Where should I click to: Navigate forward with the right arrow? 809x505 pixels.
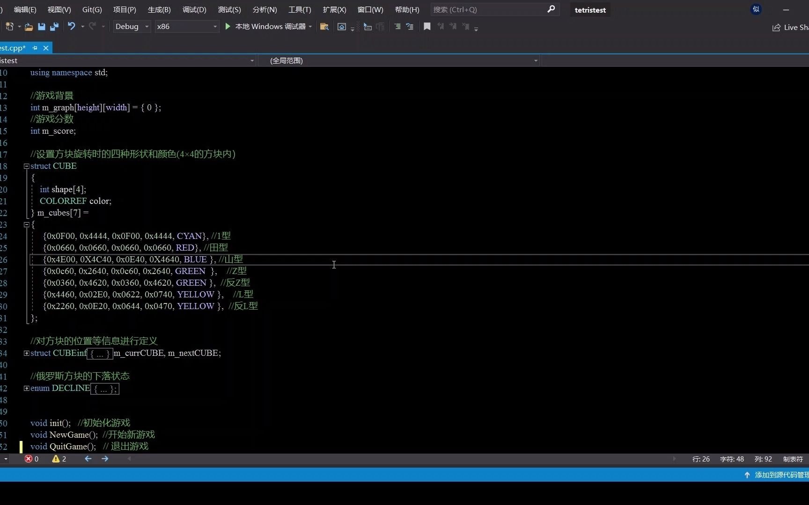(x=105, y=459)
